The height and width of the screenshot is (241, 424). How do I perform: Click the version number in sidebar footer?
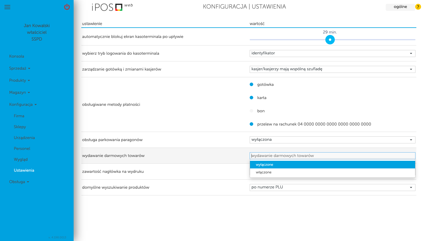57,237
